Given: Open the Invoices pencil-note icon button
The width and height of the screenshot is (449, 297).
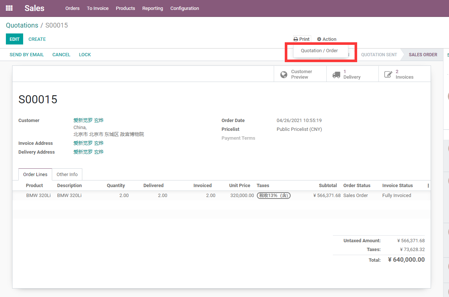Looking at the screenshot, I should 388,75.
